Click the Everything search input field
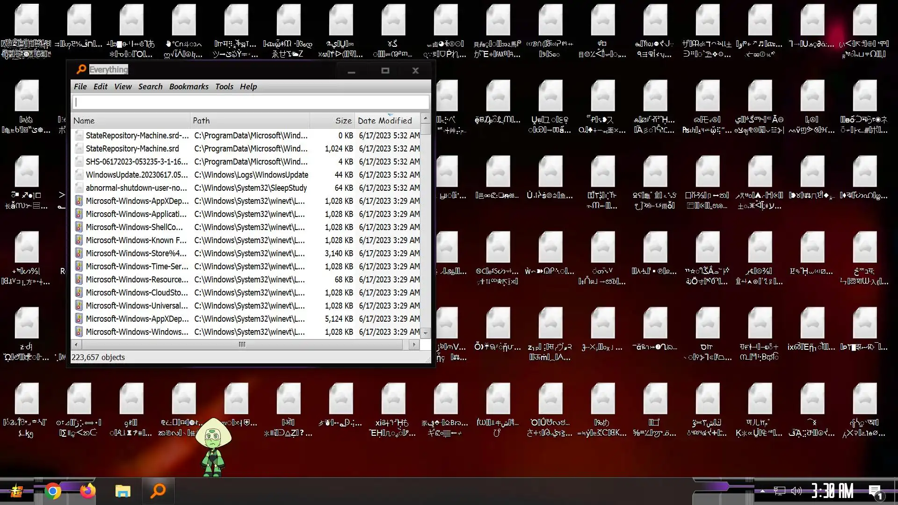The image size is (898, 505). coord(251,102)
